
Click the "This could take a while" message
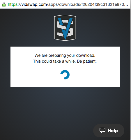coord(54,61)
